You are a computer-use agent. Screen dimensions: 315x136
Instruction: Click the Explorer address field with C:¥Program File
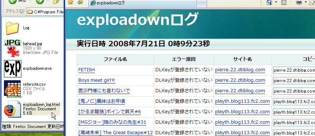click(45, 12)
